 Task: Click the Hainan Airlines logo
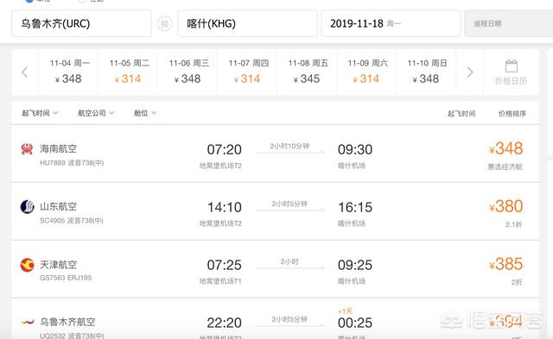click(27, 149)
